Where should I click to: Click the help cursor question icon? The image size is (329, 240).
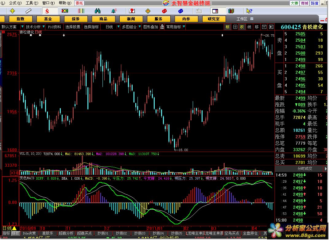[249, 11]
